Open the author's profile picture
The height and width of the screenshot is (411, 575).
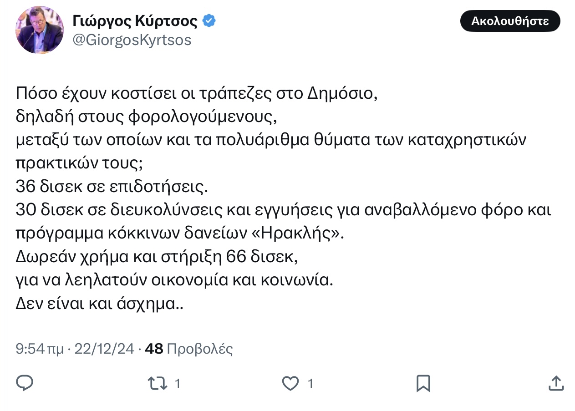click(x=40, y=30)
